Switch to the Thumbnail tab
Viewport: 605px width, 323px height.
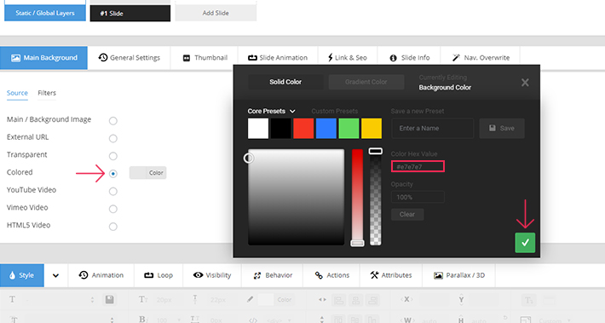point(205,58)
